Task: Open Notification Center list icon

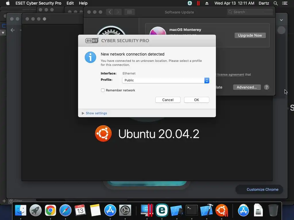Action: 285,3
